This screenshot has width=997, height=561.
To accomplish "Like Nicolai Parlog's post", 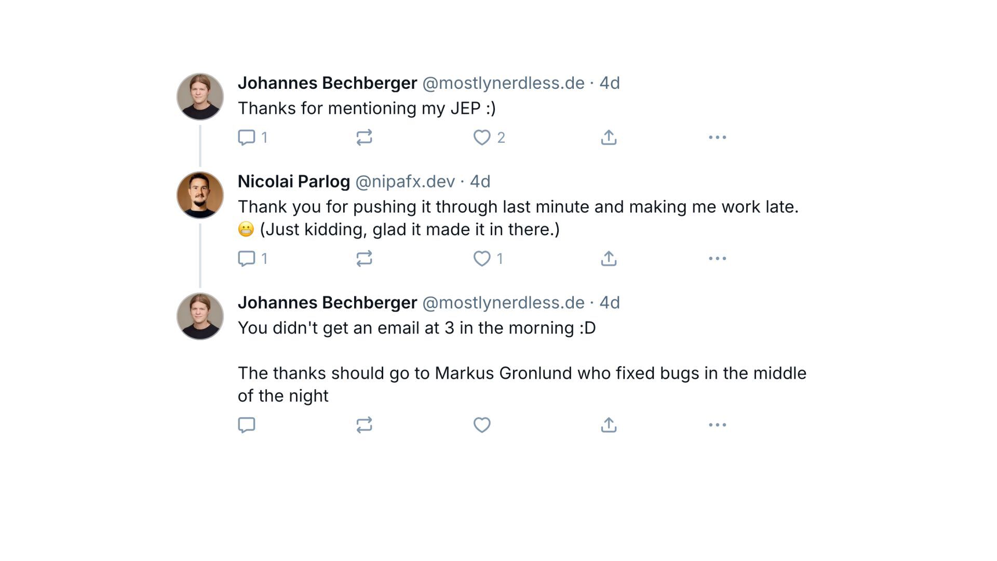I will [482, 259].
